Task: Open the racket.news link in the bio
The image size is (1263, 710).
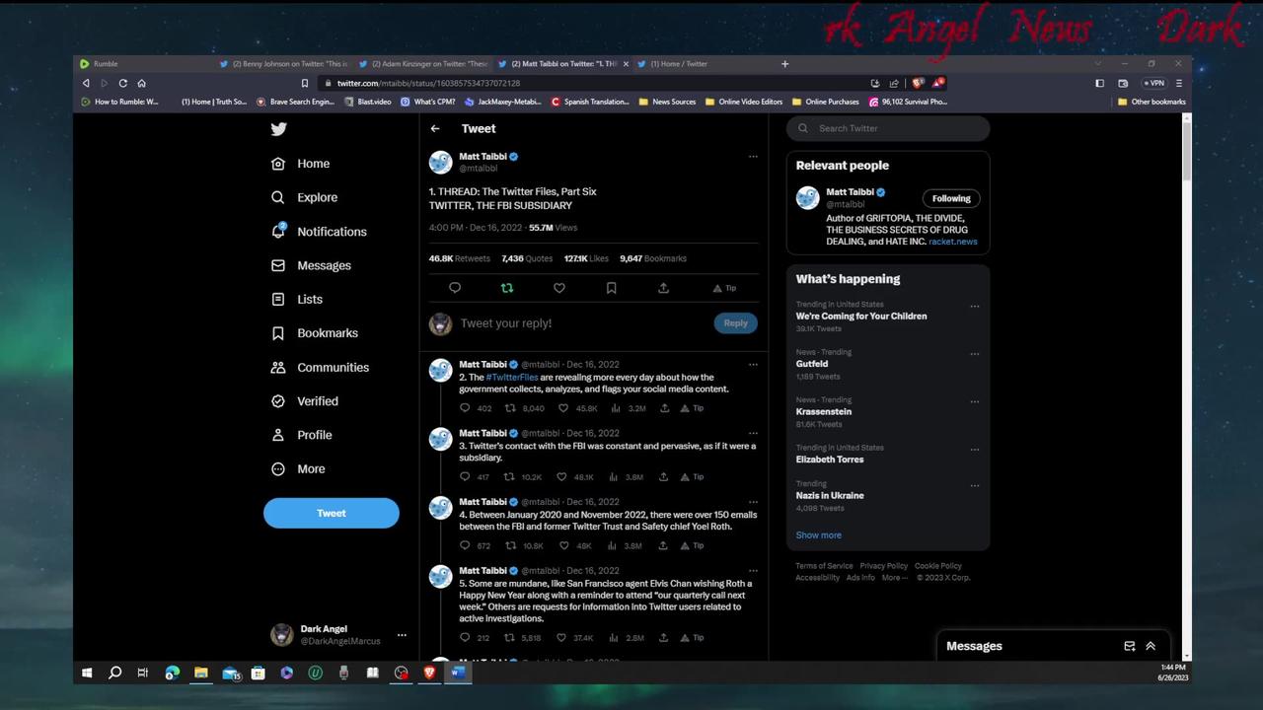Action: pyautogui.click(x=952, y=241)
